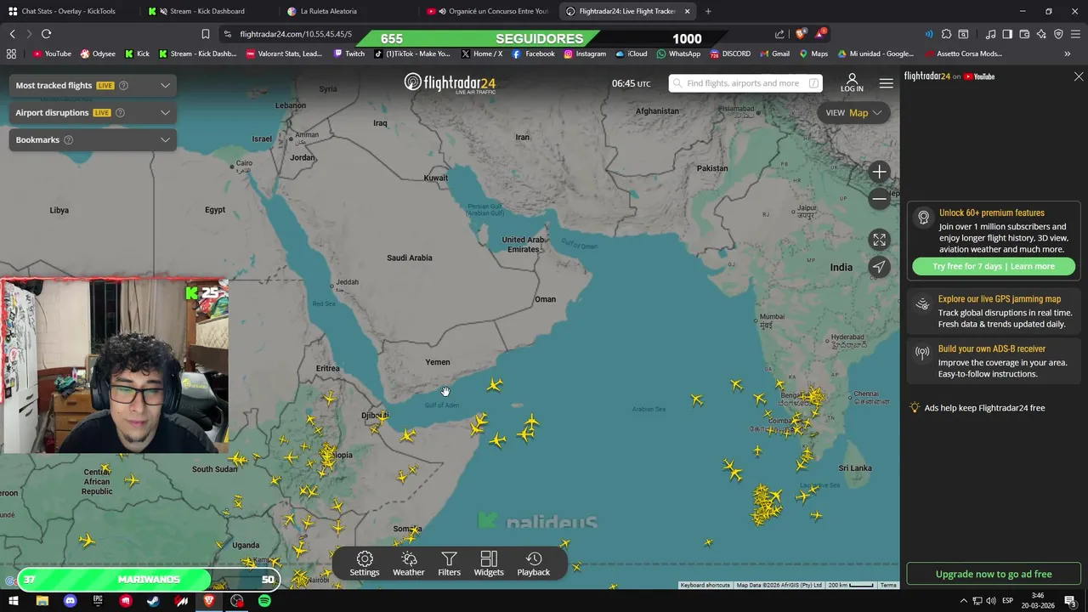Switch to Organicé un Concurso tab
This screenshot has height=612, width=1088.
click(x=487, y=11)
